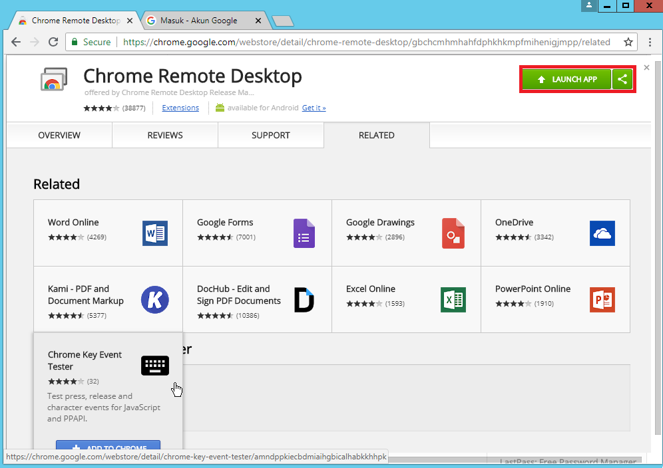Click the Get it Android link
This screenshot has width=663, height=468.
coord(314,108)
